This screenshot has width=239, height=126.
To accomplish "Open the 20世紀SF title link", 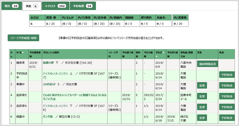I will click(x=49, y=84).
